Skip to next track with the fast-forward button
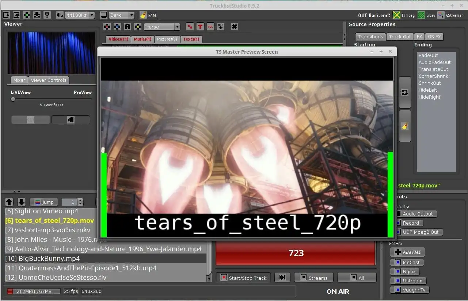The width and height of the screenshot is (468, 301). coord(282,277)
